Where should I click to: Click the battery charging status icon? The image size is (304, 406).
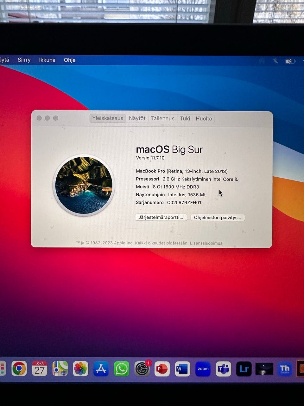click(x=290, y=61)
